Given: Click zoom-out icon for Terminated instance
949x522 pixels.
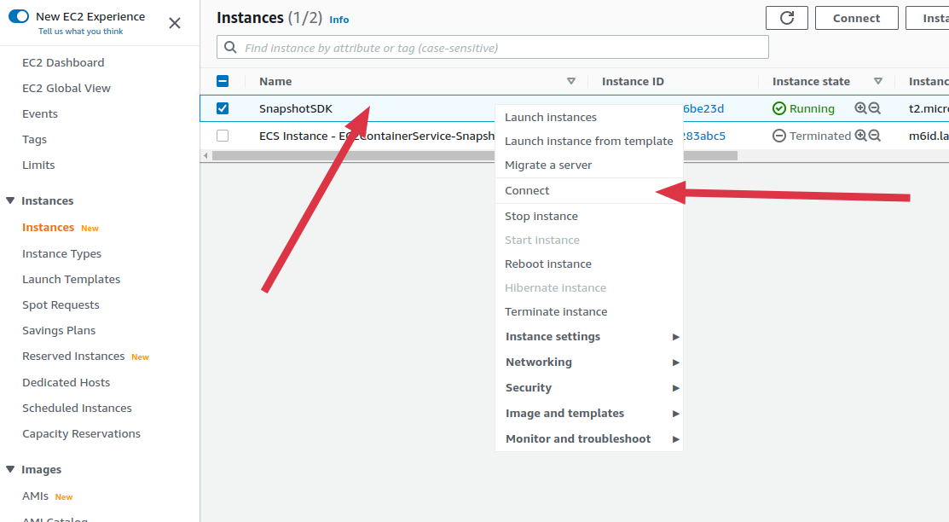Looking at the screenshot, I should [x=874, y=136].
